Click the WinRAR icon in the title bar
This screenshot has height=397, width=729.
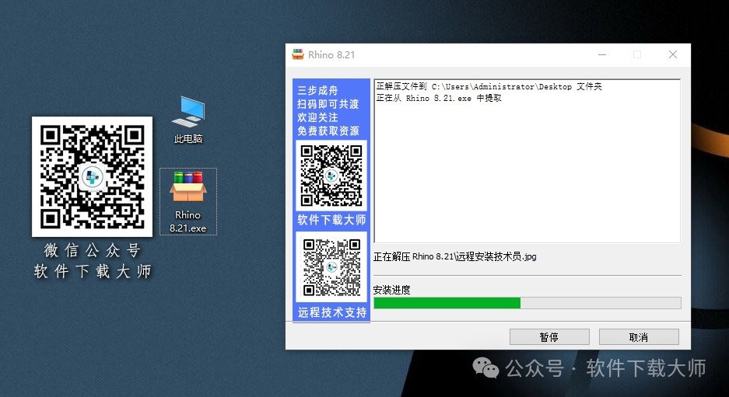coord(297,54)
